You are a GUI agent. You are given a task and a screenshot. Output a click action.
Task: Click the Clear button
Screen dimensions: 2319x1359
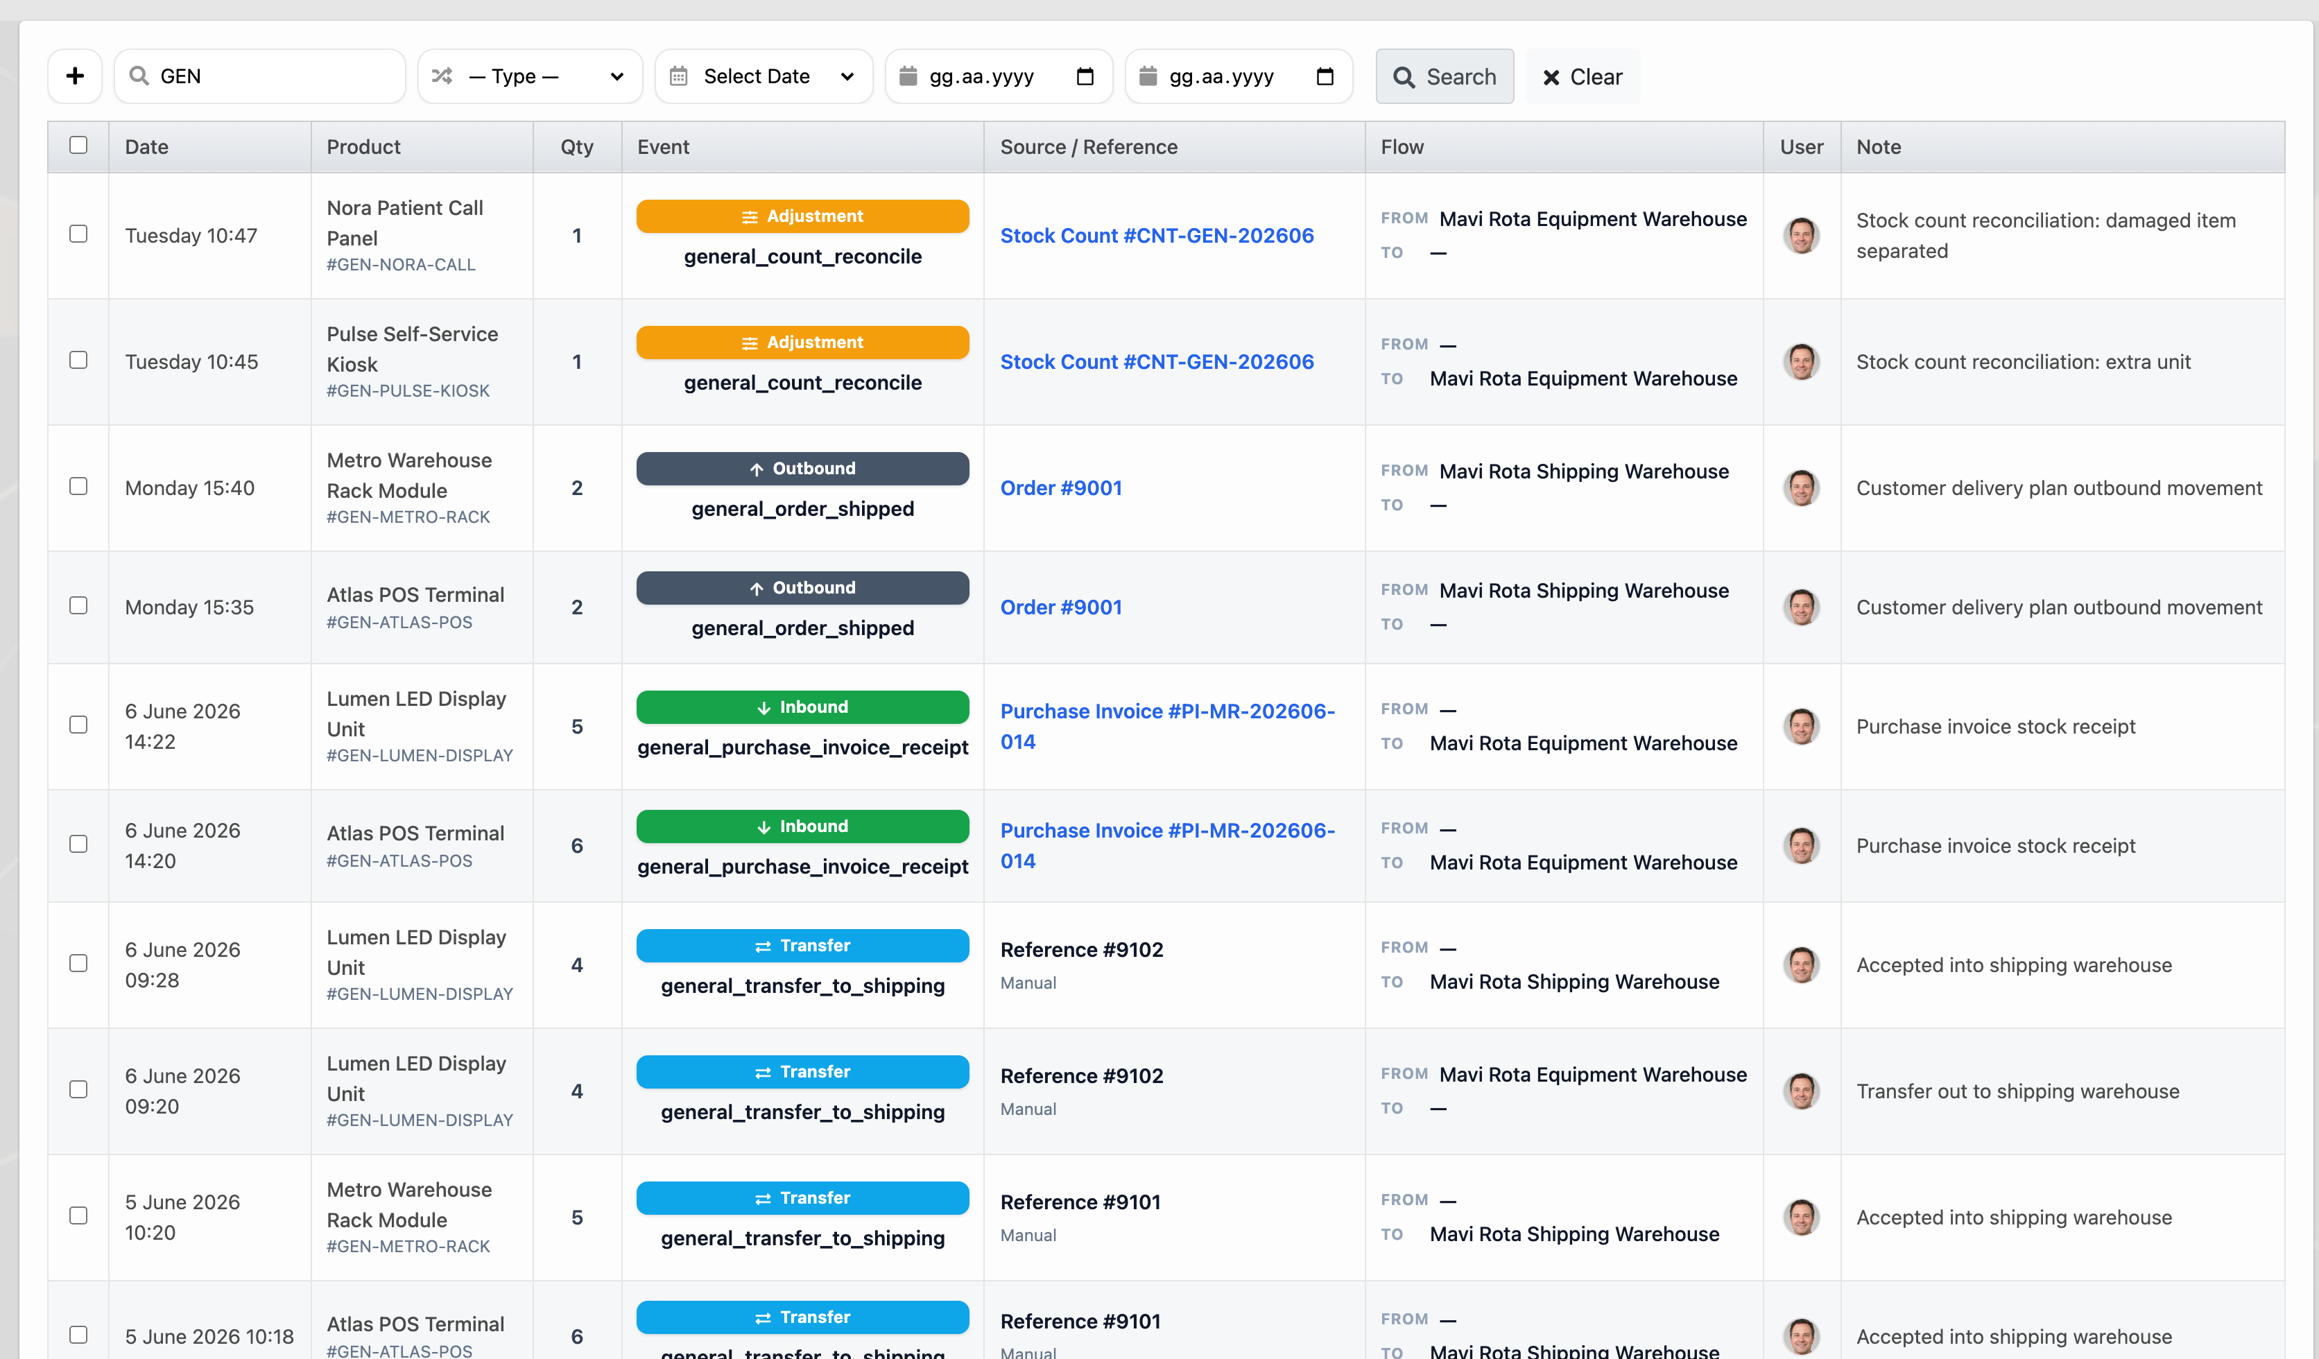(x=1583, y=76)
